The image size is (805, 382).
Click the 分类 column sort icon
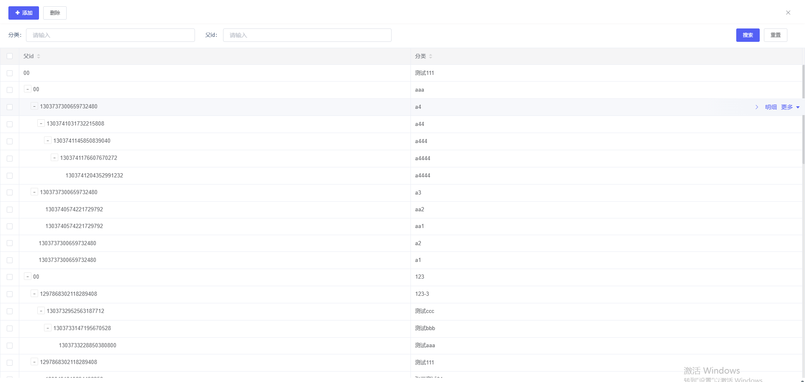(431, 56)
